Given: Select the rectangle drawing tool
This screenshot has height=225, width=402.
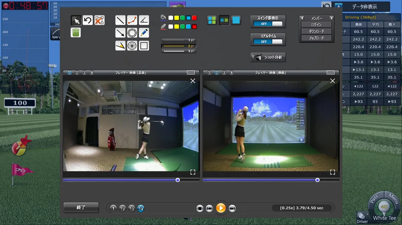Looking at the screenshot, I should [144, 45].
